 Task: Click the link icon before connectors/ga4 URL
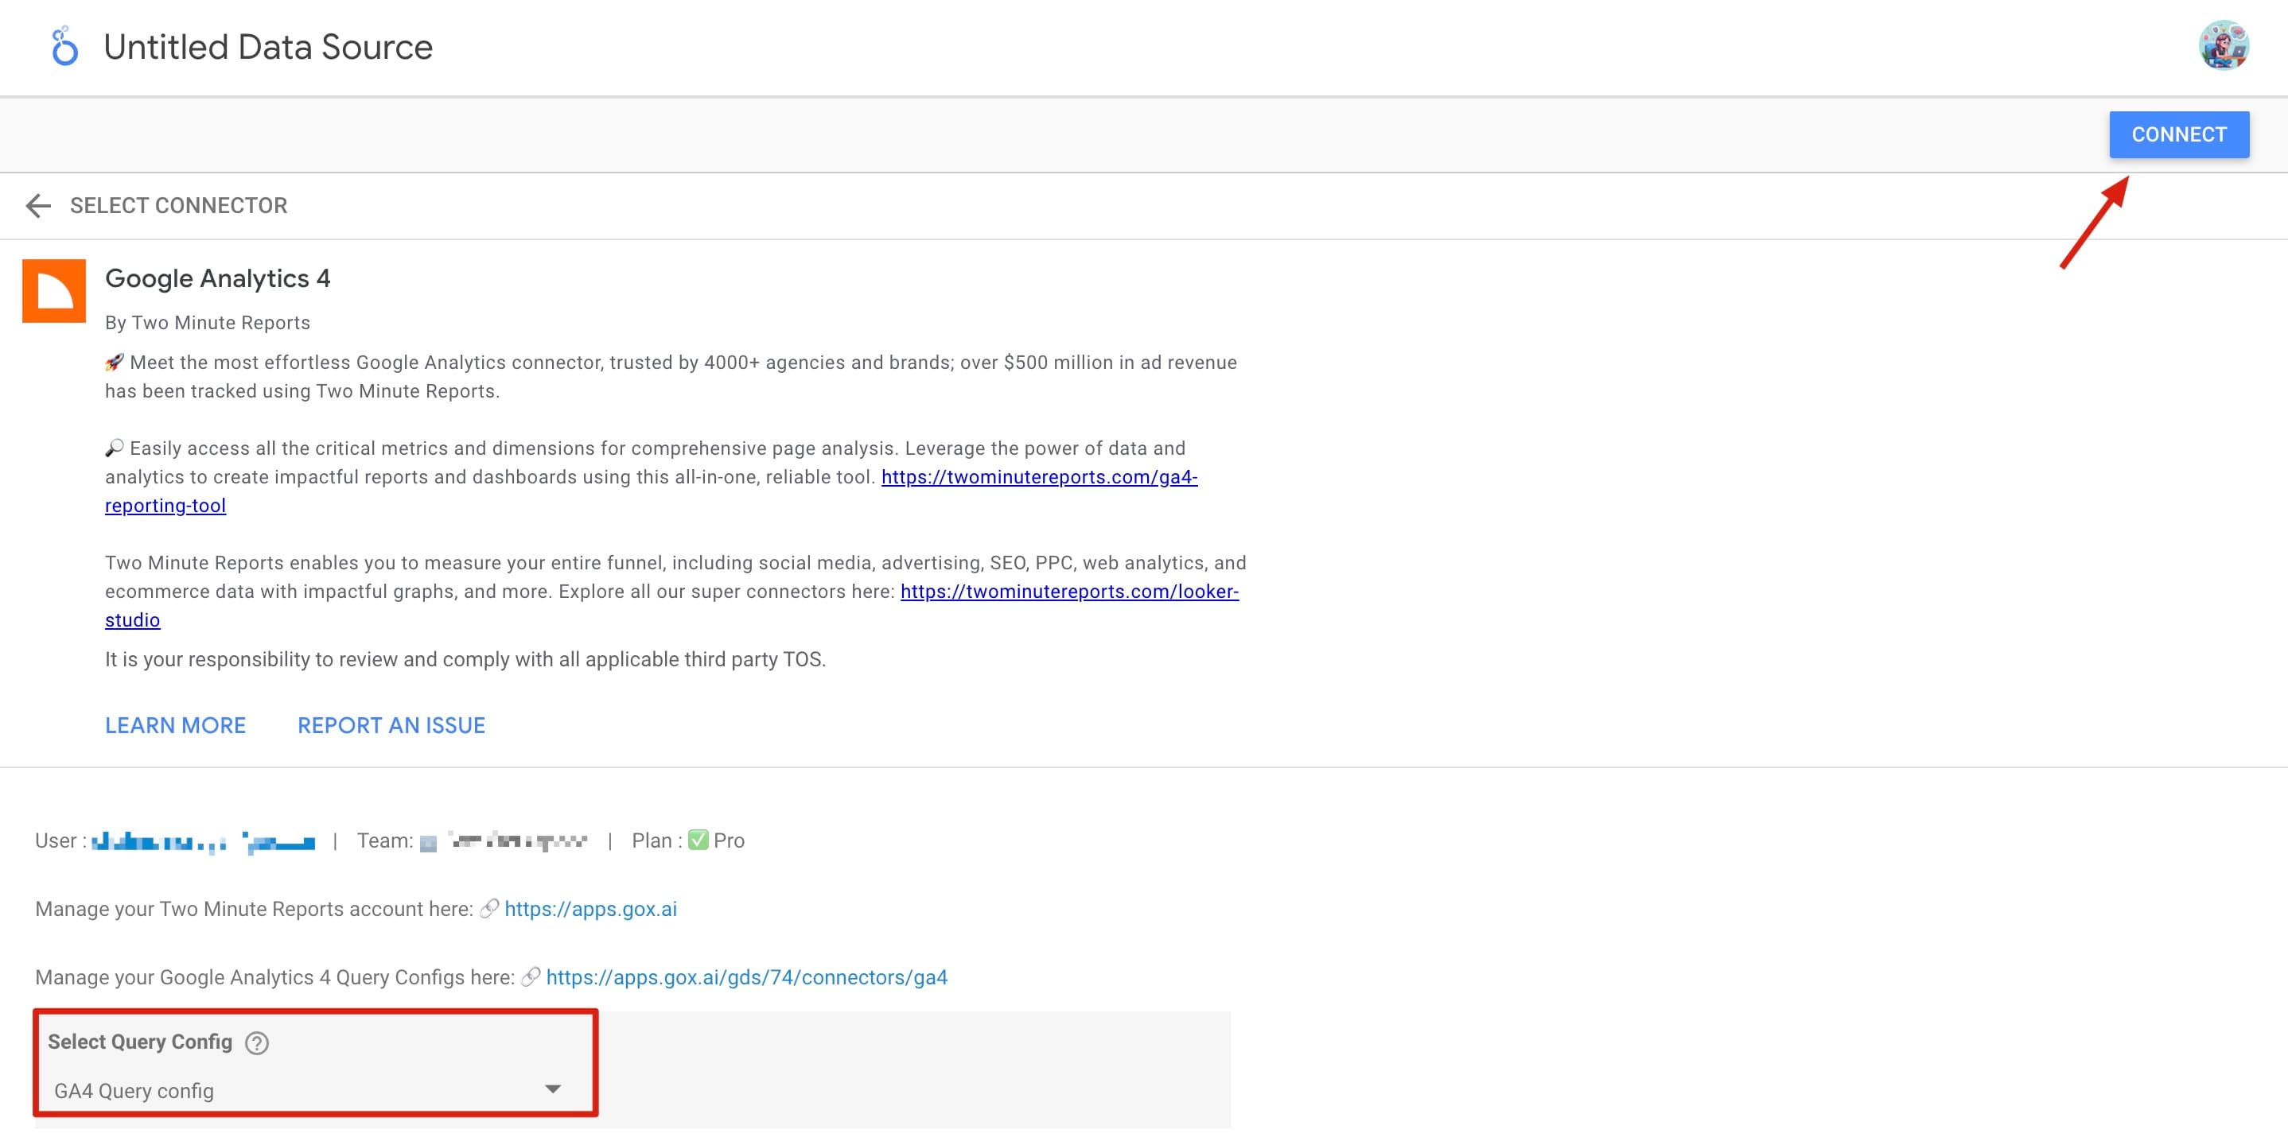(x=531, y=977)
